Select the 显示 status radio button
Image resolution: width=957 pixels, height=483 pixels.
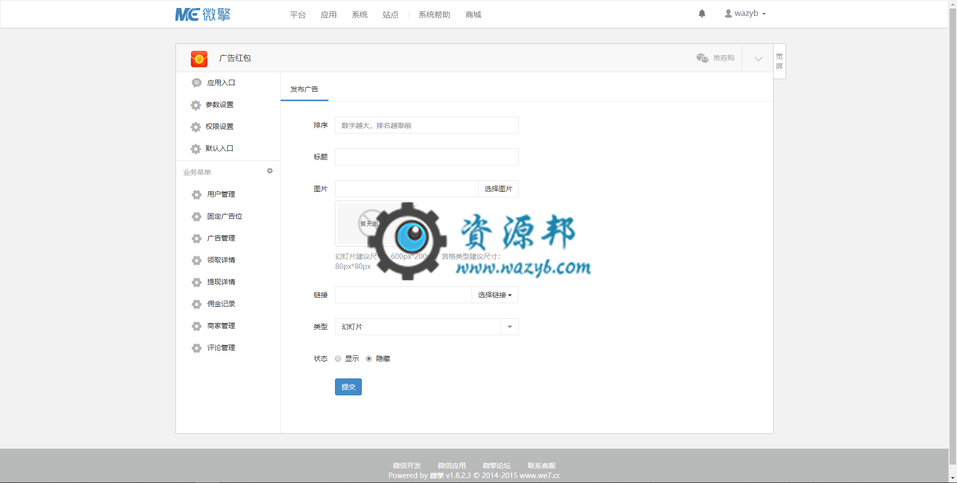tap(338, 359)
